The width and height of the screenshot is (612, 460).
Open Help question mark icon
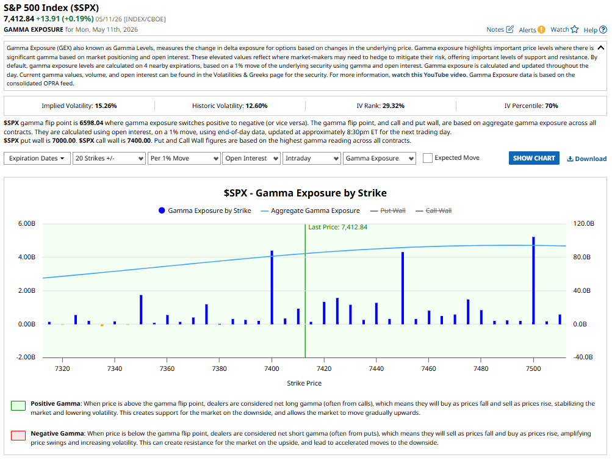point(603,30)
